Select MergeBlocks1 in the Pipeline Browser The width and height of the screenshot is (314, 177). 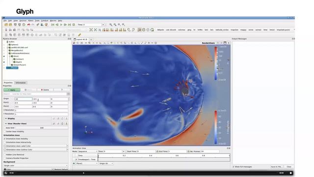17,50
